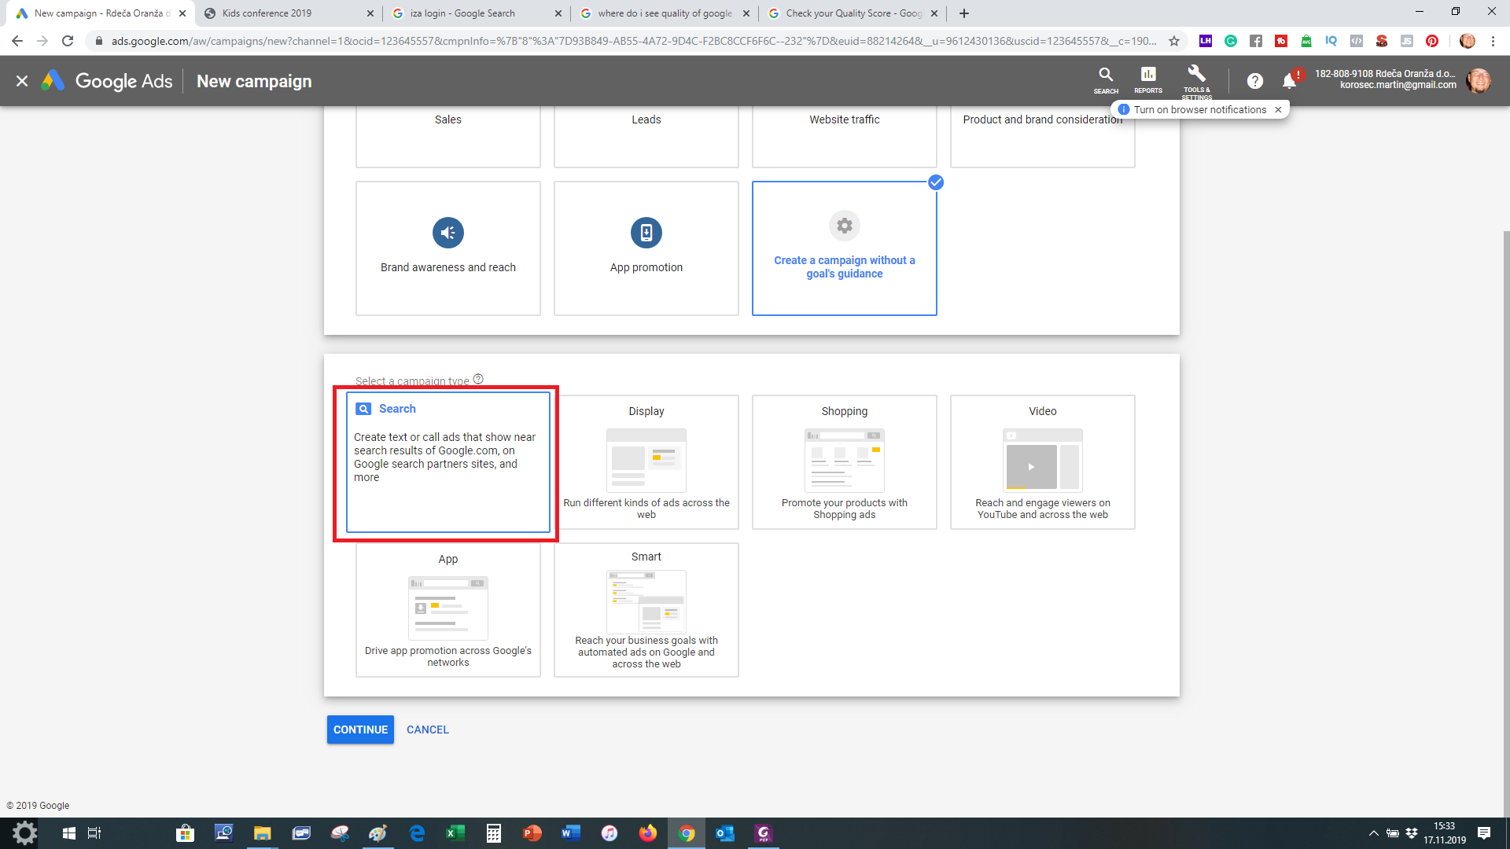Select the Brand awareness and reach goal

click(x=448, y=248)
